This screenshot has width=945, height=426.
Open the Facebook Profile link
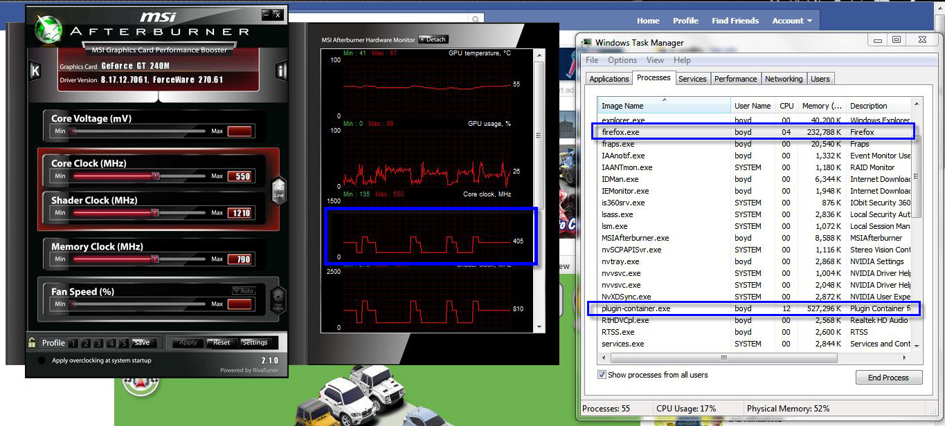[685, 21]
